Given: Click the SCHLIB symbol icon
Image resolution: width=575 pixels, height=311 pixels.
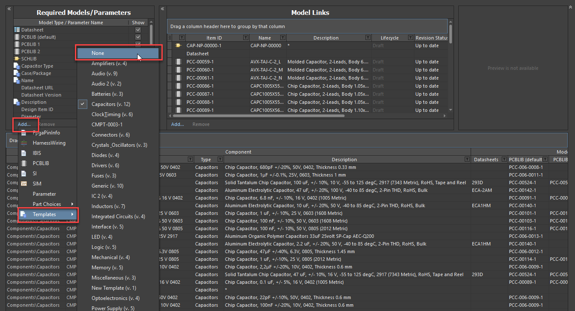Looking at the screenshot, I should coord(17,59).
